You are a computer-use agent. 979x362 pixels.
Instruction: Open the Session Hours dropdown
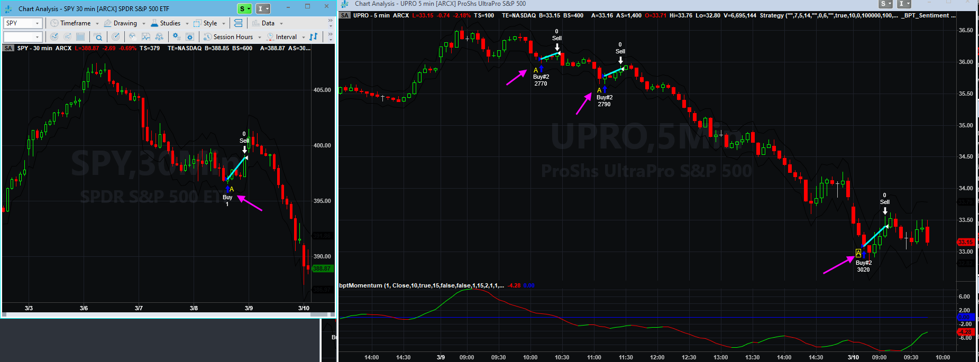pos(233,37)
